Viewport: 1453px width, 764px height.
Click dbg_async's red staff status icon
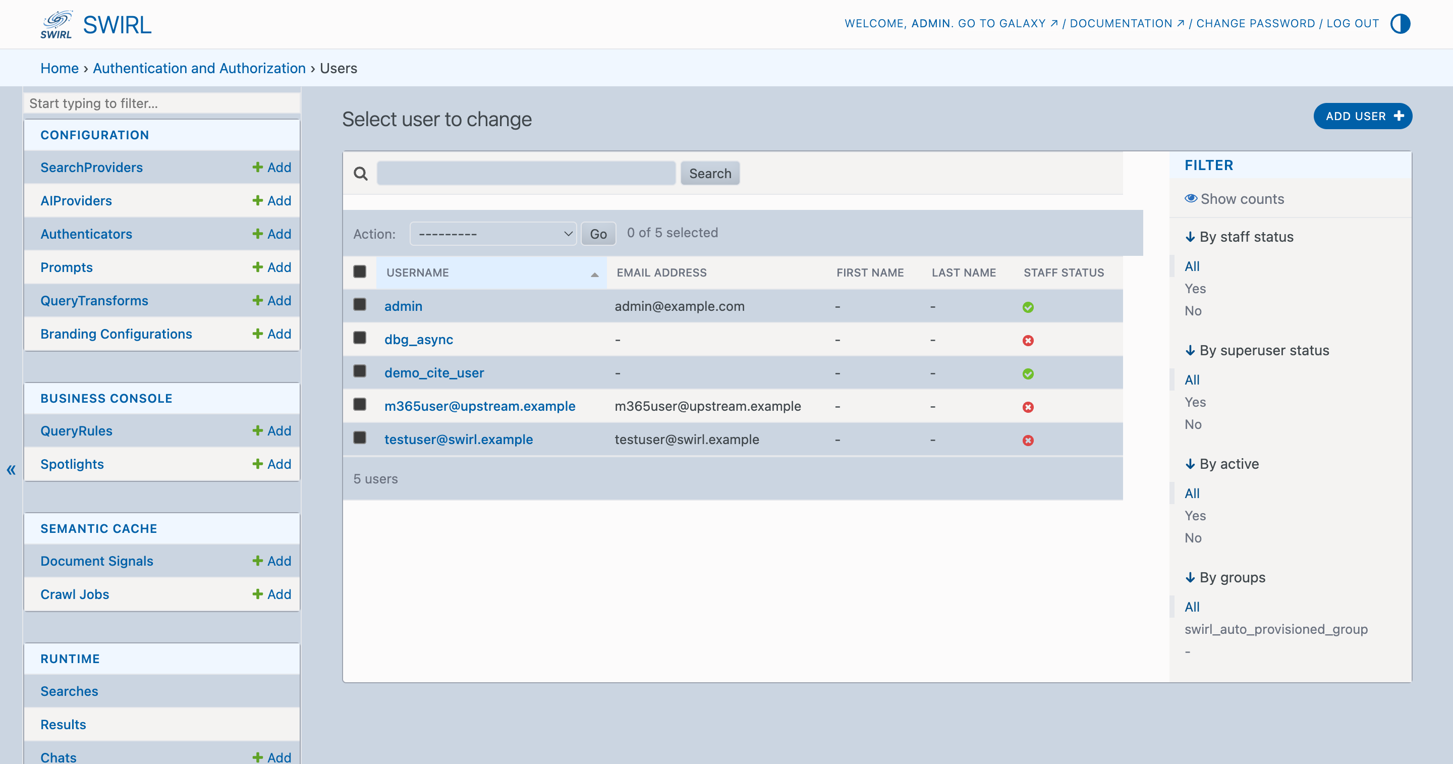point(1028,340)
